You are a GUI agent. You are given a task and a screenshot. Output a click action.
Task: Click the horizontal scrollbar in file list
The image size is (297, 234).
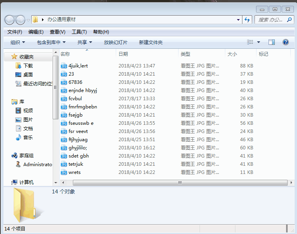pos(180,183)
